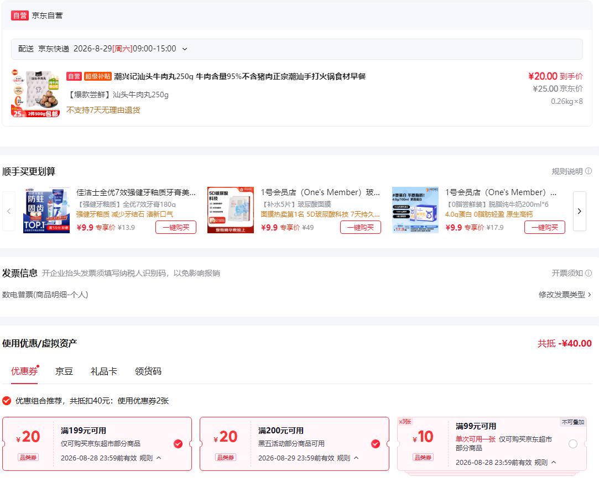The height and width of the screenshot is (482, 599).
Task: Click the 玻尿酸面膜 product thumbnail
Action: tap(230, 210)
